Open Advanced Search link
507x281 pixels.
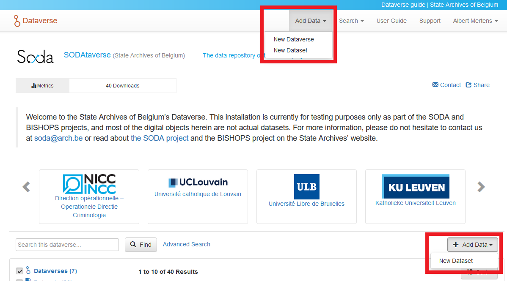click(x=186, y=244)
